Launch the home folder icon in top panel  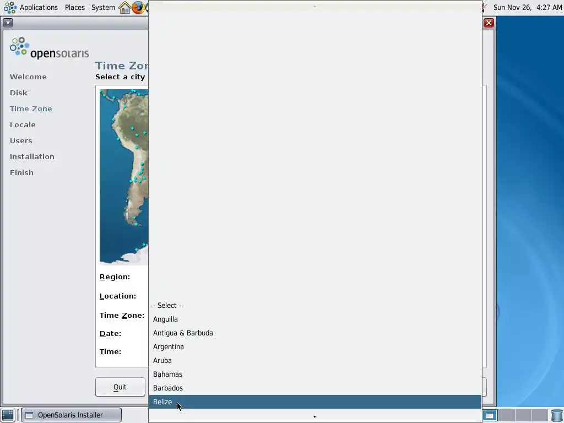pos(125,7)
